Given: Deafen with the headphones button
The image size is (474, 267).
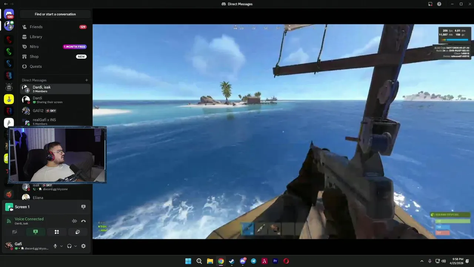Looking at the screenshot, I should point(69,246).
